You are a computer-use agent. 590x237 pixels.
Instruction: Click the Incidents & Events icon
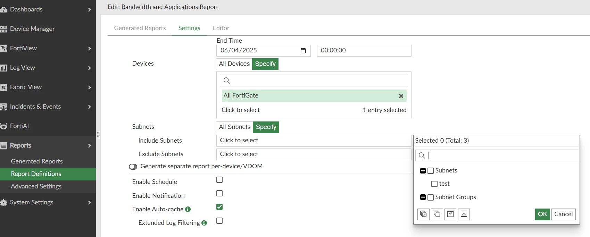[3, 107]
